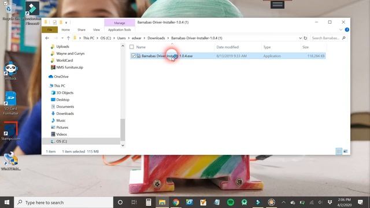370x208 pixels.
Task: Open Google Chrome from taskbar
Action: 176,202
